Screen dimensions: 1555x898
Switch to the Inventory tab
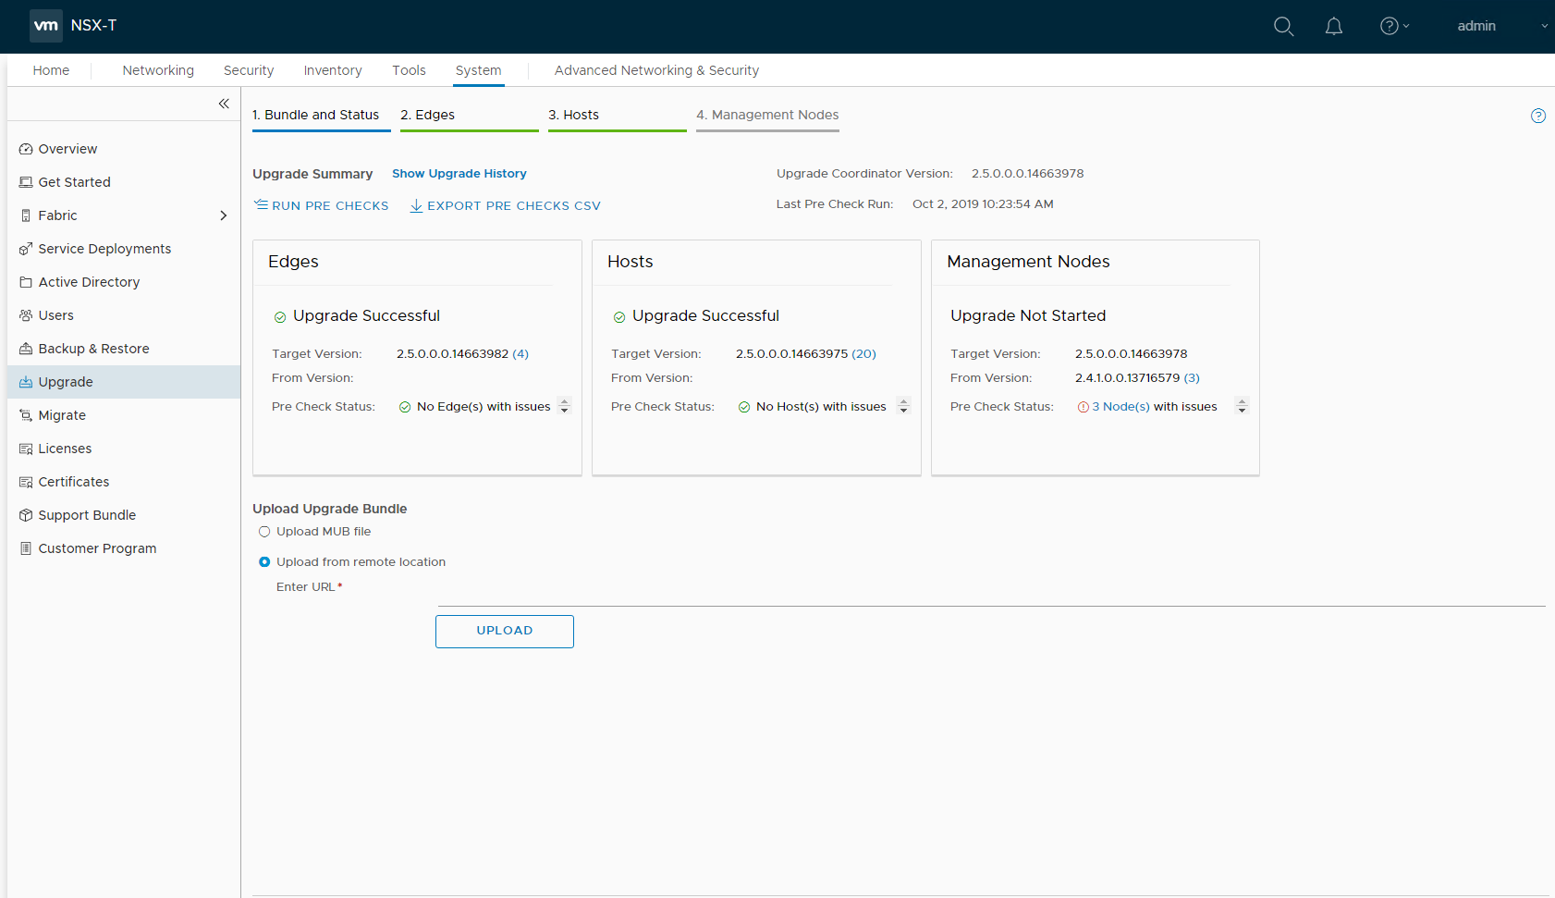(333, 70)
